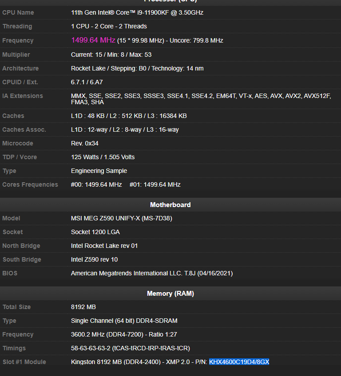The image size is (341, 376).
Task: Click the Engineering Sample type value
Action: [99, 171]
